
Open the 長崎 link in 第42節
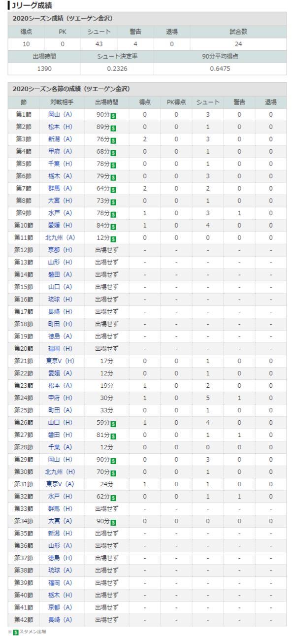54,619
